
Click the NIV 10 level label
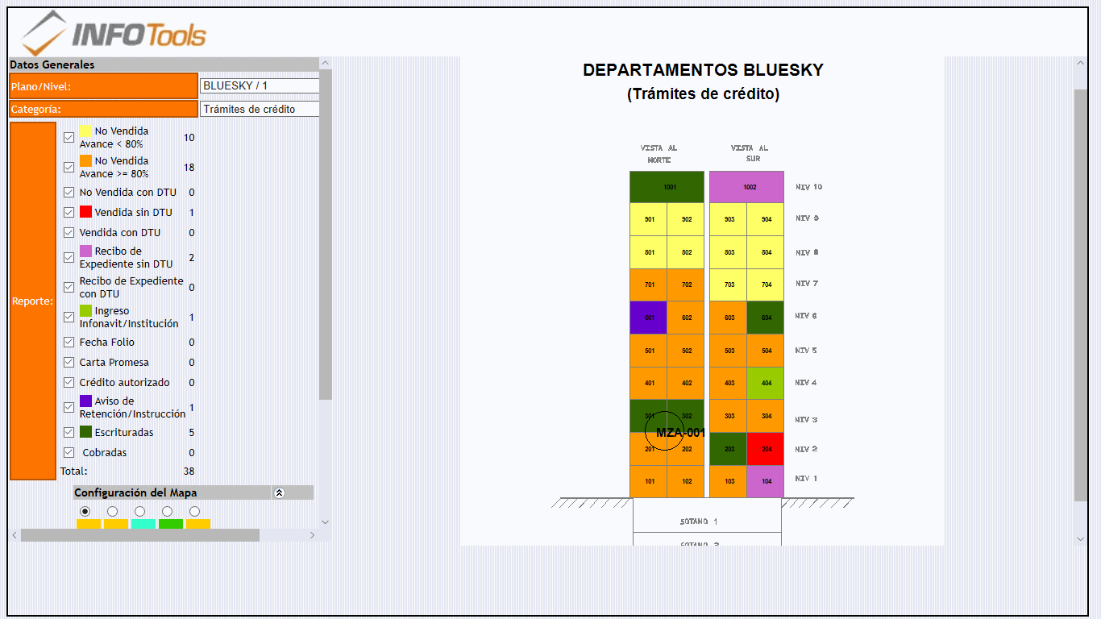pyautogui.click(x=808, y=187)
